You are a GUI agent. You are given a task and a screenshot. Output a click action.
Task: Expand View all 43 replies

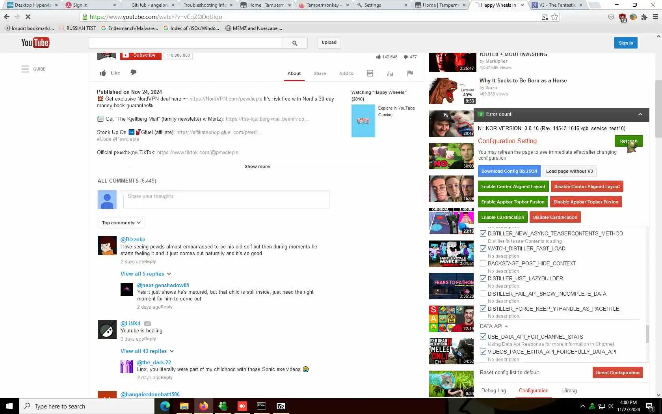pos(147,351)
